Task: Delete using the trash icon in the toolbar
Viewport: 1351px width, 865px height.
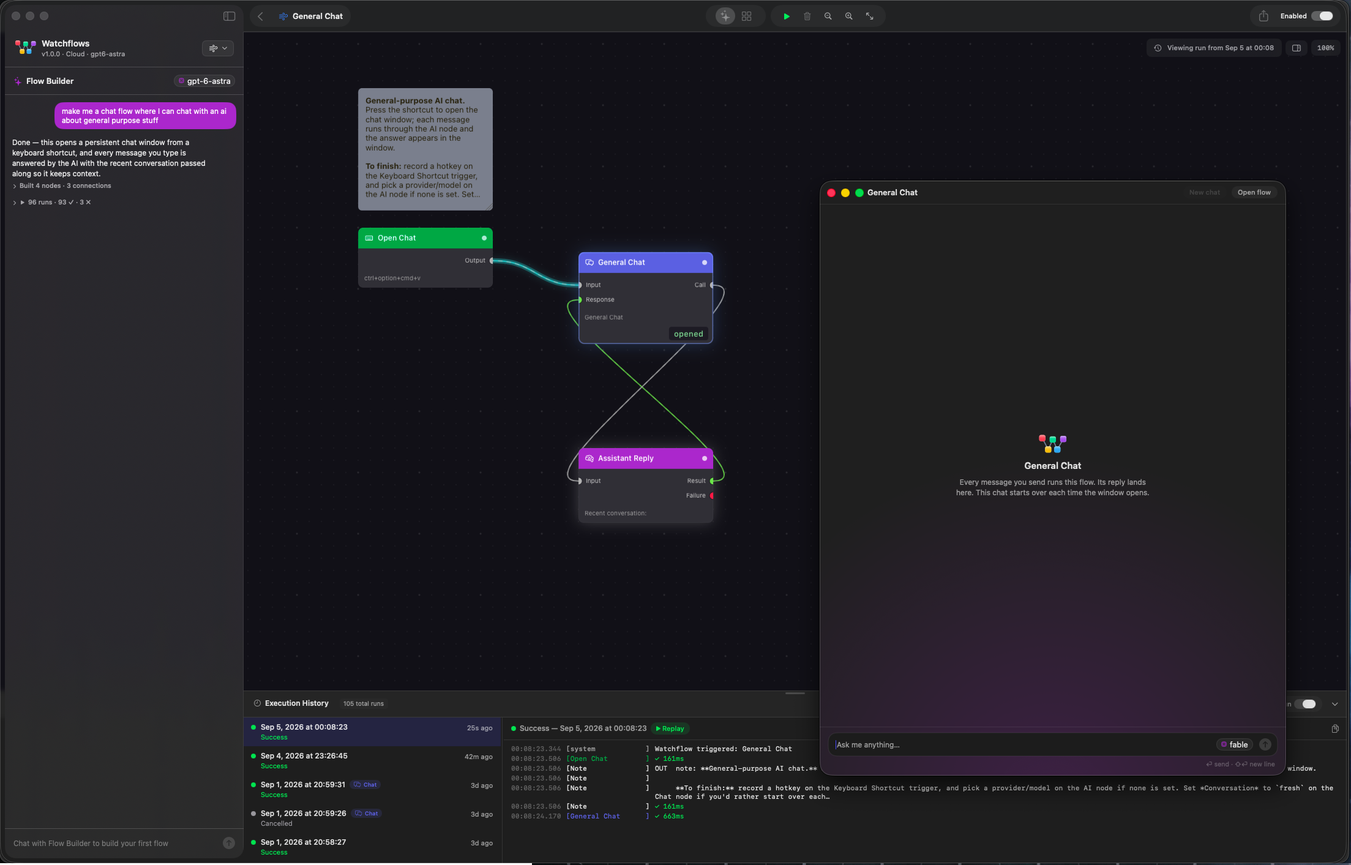Action: [807, 17]
